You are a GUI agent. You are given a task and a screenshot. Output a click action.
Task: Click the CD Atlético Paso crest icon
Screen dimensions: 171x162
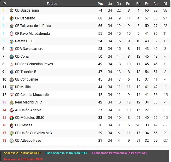click(12, 141)
